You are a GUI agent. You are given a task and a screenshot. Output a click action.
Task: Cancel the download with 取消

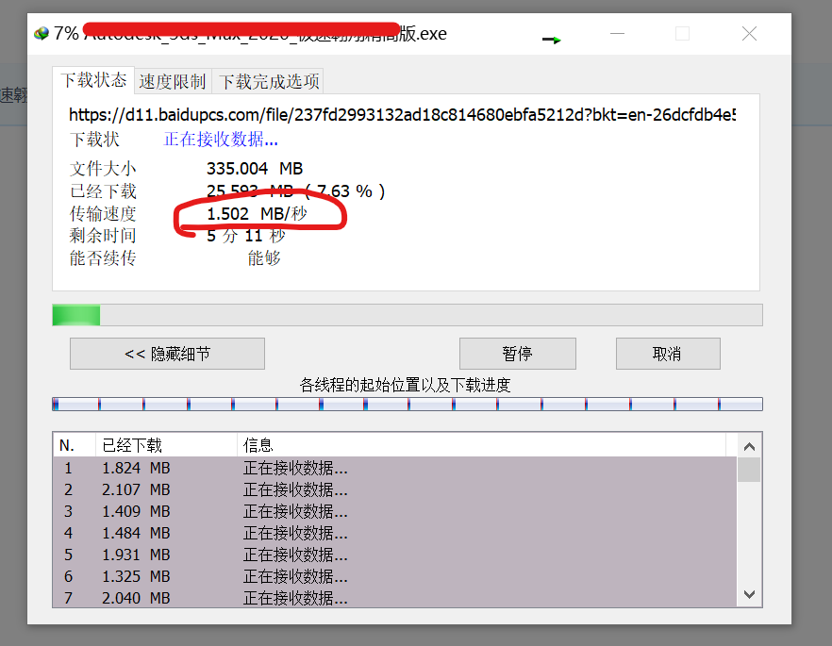pyautogui.click(x=668, y=354)
